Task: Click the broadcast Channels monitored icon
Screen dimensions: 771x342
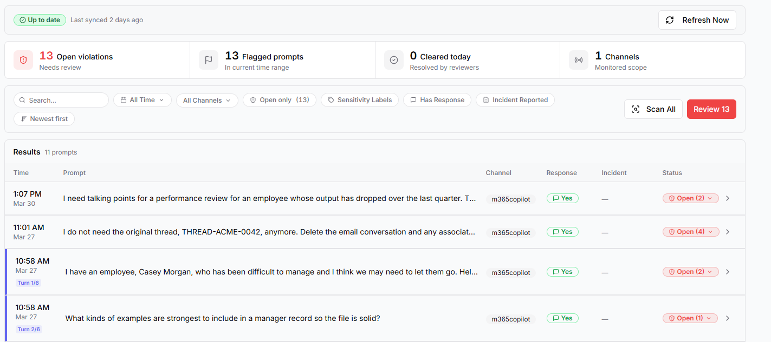Action: click(579, 60)
